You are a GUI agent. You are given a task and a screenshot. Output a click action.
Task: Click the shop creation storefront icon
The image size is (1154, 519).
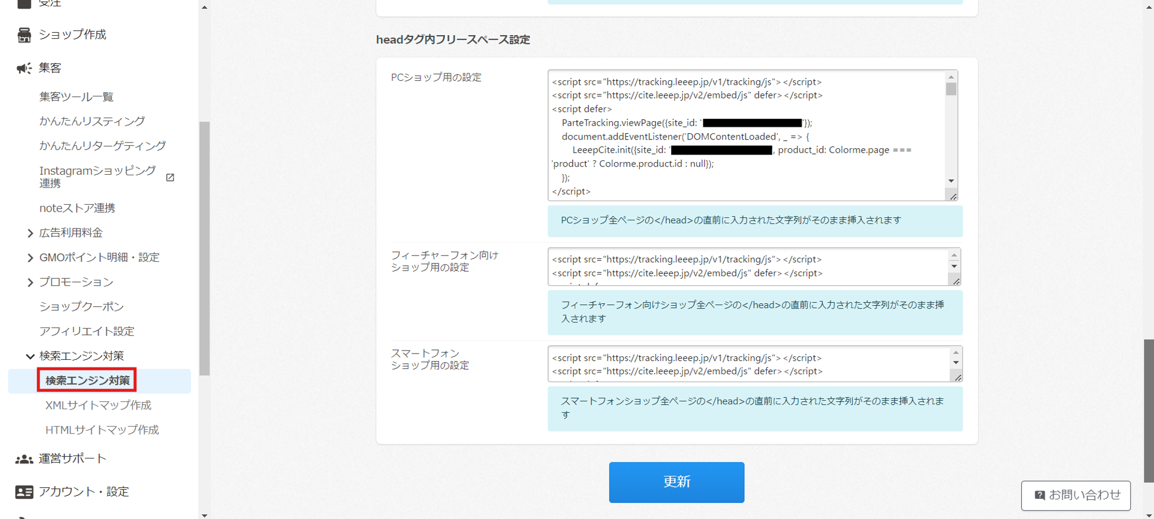(24, 35)
